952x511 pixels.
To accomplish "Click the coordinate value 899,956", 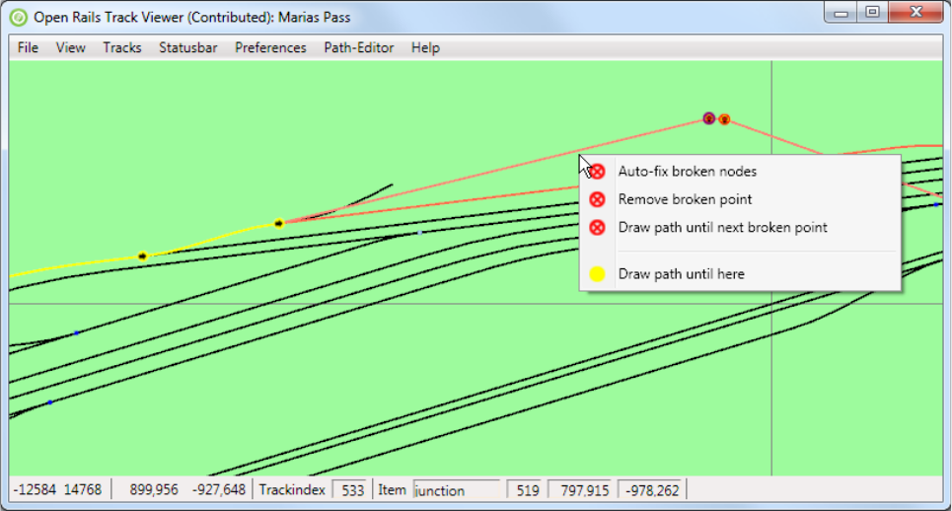I will (154, 489).
